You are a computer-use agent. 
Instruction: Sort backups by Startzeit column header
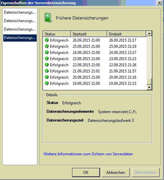click(x=89, y=34)
